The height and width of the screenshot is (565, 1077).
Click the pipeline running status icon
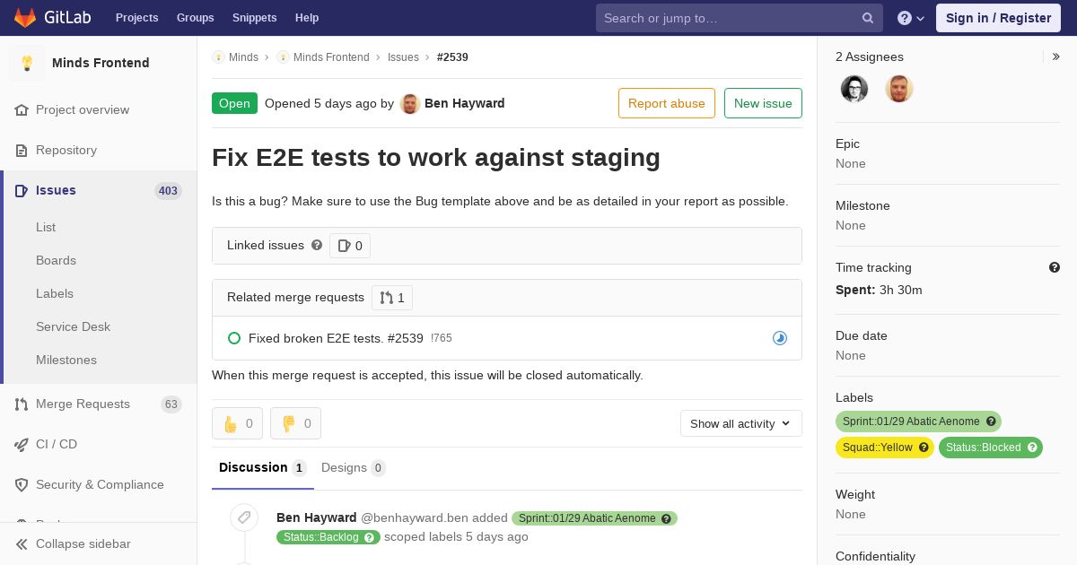click(x=780, y=338)
